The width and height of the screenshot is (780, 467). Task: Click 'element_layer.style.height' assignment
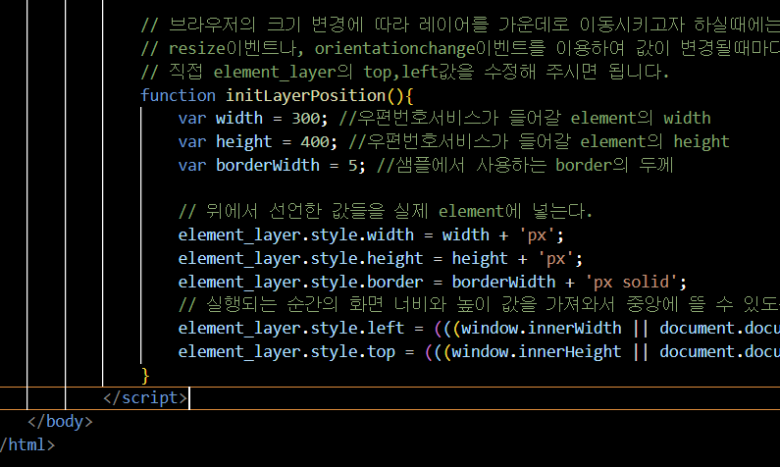(300, 258)
